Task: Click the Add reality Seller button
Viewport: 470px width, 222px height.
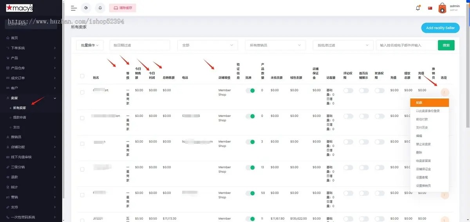Action: (440, 28)
